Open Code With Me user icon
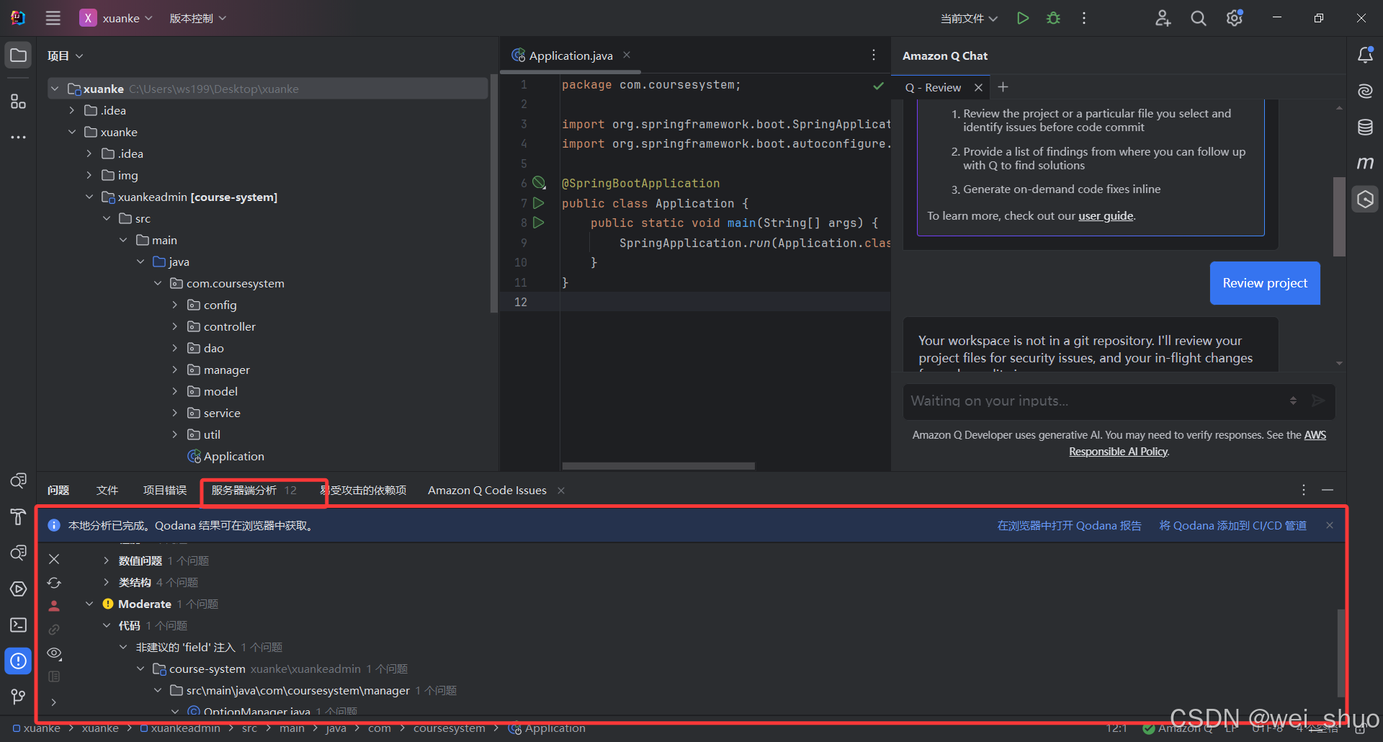 tap(1163, 18)
